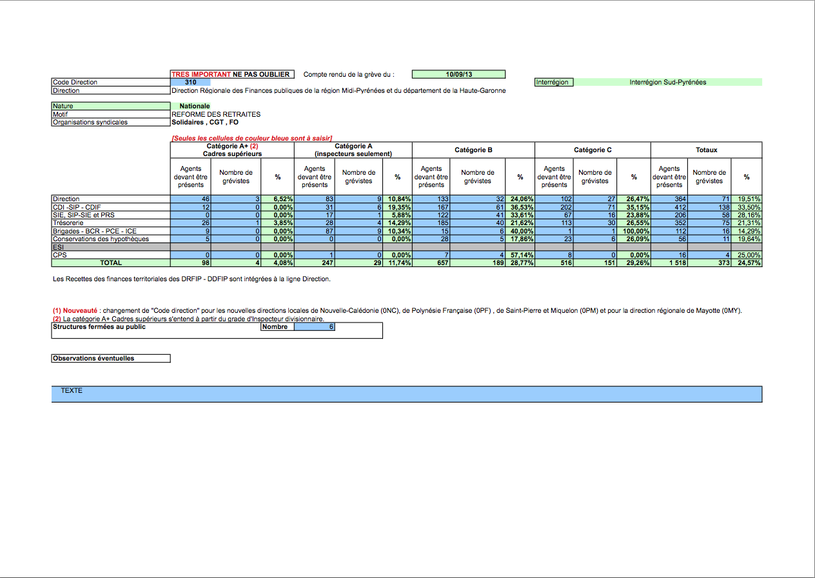Select the 'Structures fermées au public' cell

[x=156, y=327]
